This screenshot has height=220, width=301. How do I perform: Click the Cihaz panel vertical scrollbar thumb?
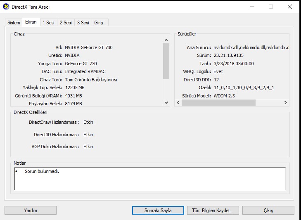pos(166,61)
